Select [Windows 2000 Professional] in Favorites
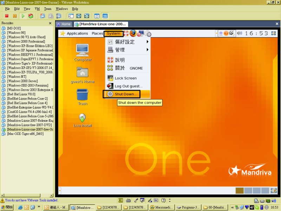Screen dimensions: 281x211 click(x=26, y=41)
